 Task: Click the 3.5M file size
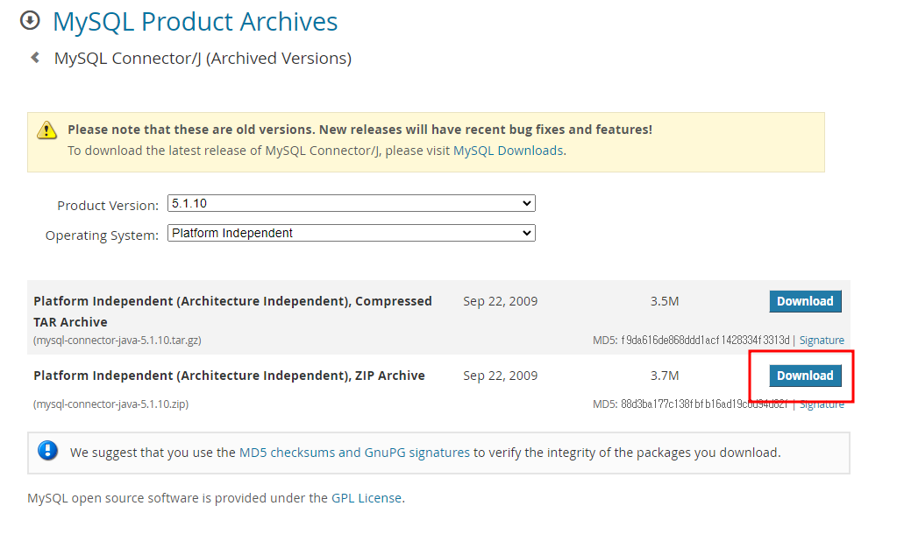click(x=664, y=301)
